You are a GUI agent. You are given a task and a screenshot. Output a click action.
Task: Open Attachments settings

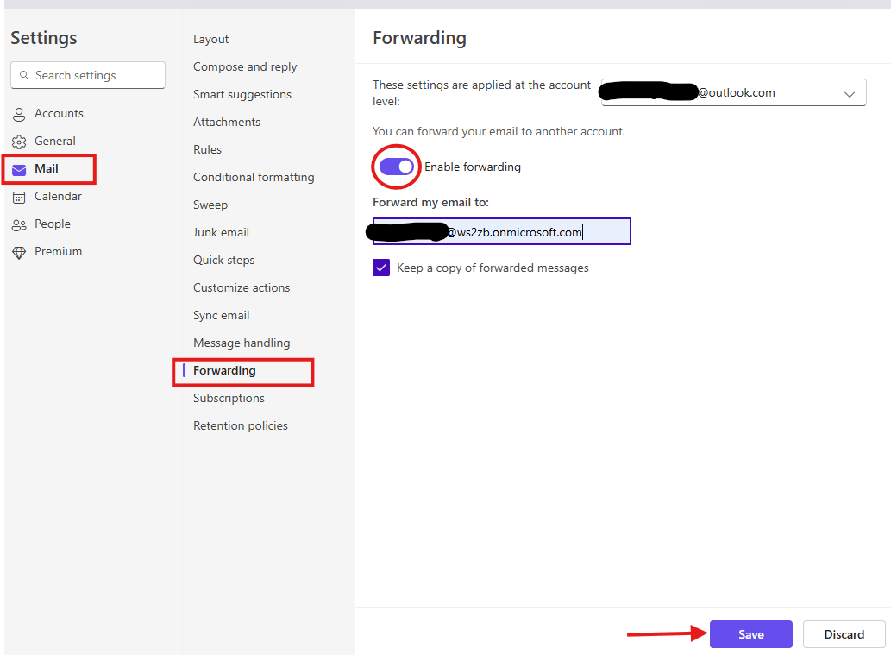[227, 123]
